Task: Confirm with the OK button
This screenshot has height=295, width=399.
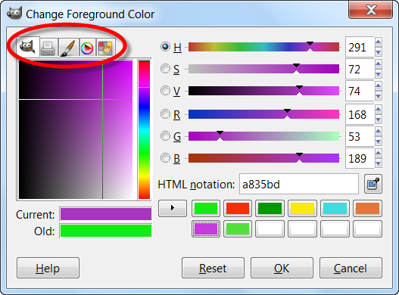Action: click(x=282, y=268)
